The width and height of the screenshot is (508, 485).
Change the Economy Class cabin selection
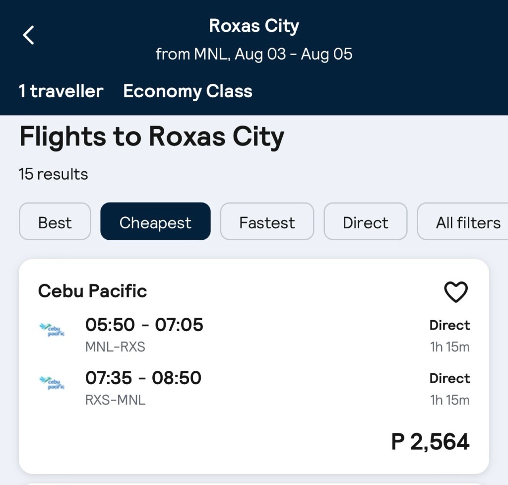tap(188, 91)
